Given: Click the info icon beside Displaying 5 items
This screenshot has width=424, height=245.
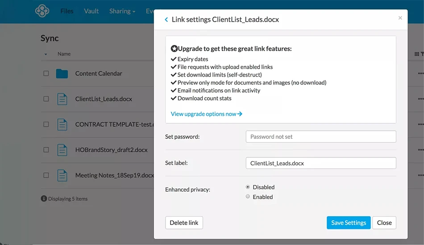Looking at the screenshot, I should coord(44,199).
